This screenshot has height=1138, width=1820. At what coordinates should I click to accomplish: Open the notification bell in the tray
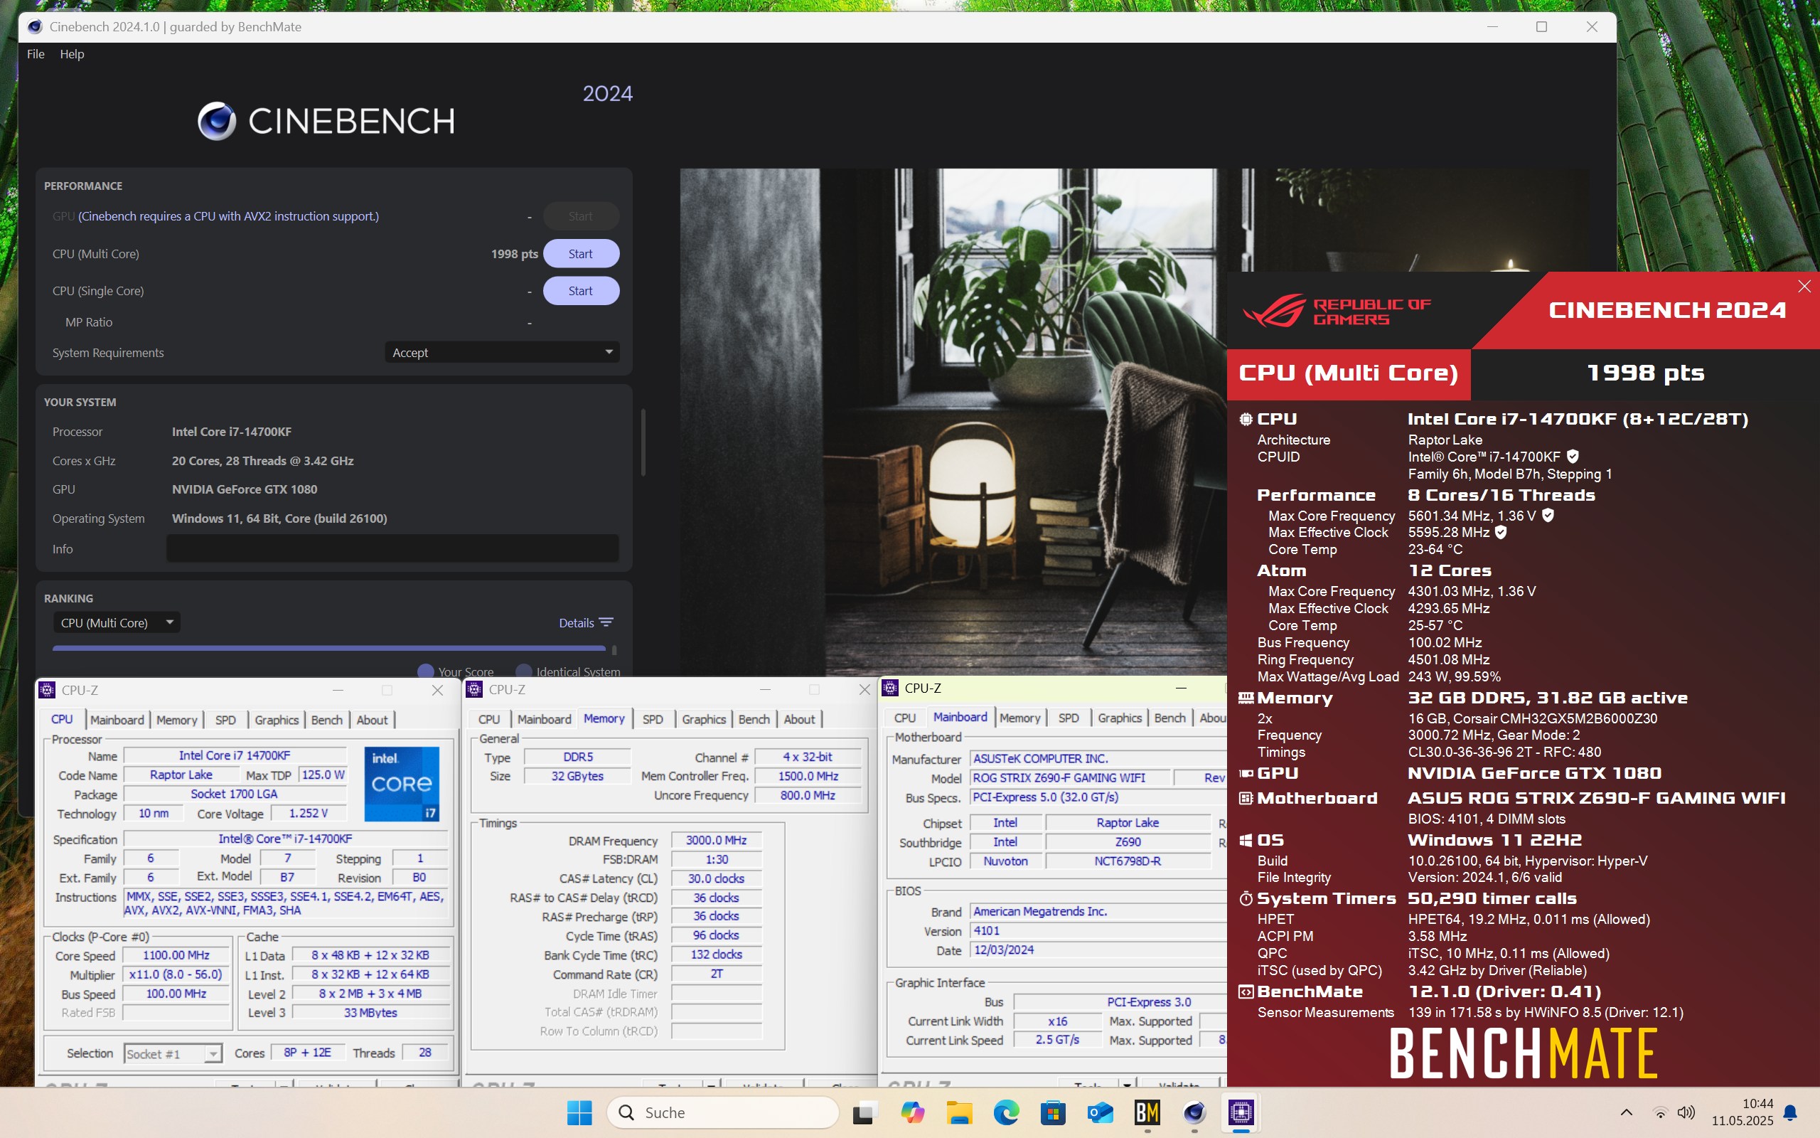(1791, 1112)
